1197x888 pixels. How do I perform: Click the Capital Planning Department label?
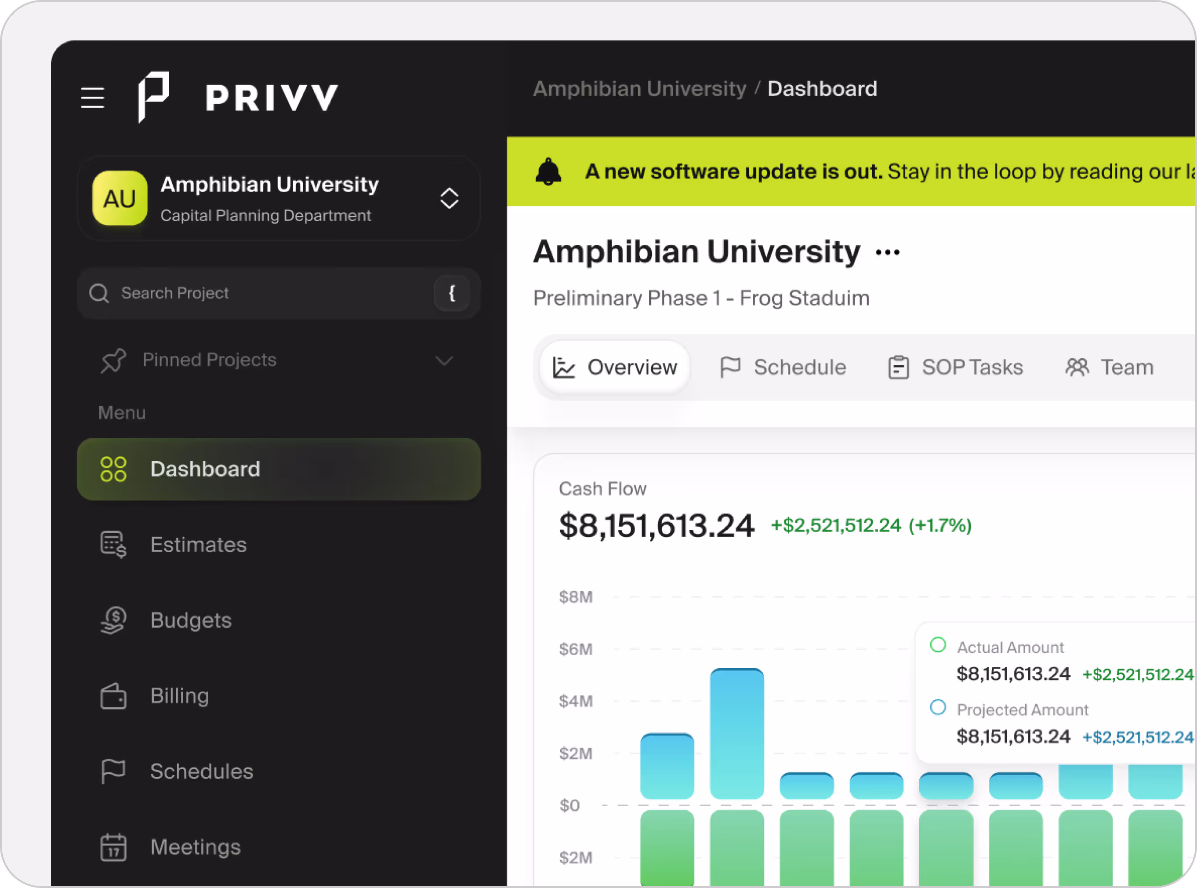(x=265, y=215)
